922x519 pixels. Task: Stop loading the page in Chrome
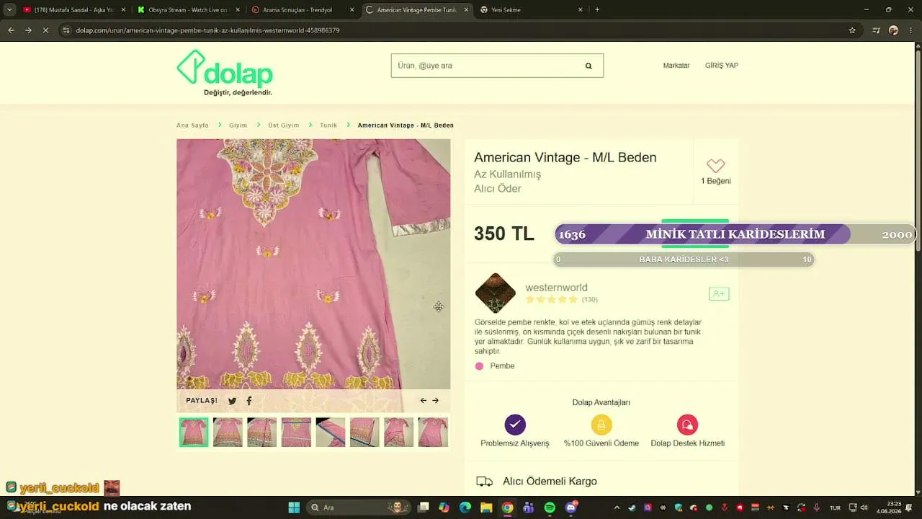[45, 30]
